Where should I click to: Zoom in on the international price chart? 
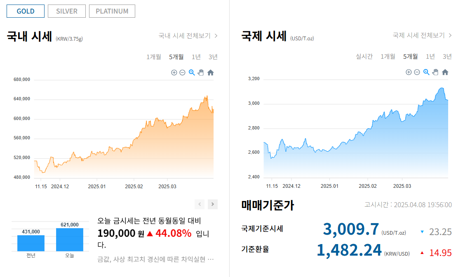[408, 72]
